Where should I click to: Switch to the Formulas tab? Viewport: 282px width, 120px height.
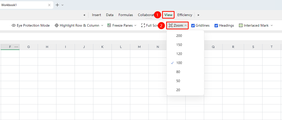126,15
